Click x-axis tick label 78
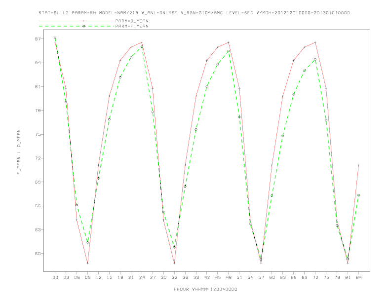This screenshot has height=302, width=391. [x=337, y=277]
